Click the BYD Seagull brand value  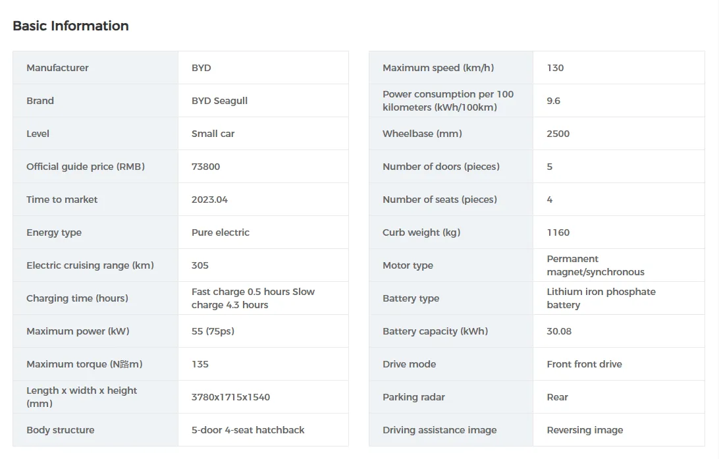pyautogui.click(x=219, y=101)
